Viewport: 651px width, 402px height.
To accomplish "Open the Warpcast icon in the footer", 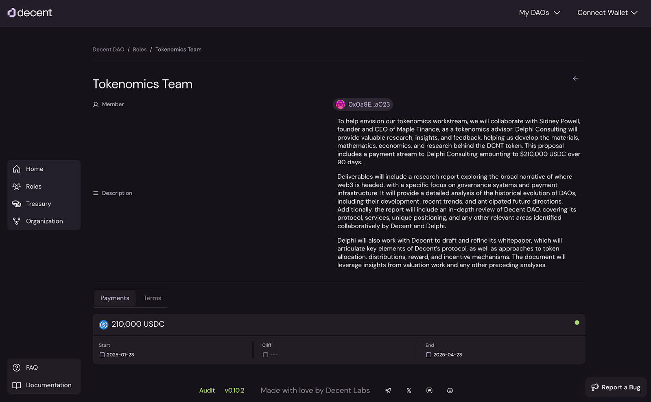I will point(429,390).
